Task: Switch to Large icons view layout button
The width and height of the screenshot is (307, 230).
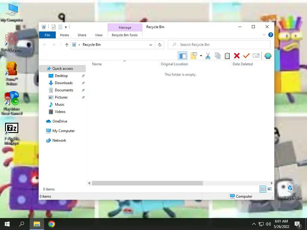Action: coord(270,189)
